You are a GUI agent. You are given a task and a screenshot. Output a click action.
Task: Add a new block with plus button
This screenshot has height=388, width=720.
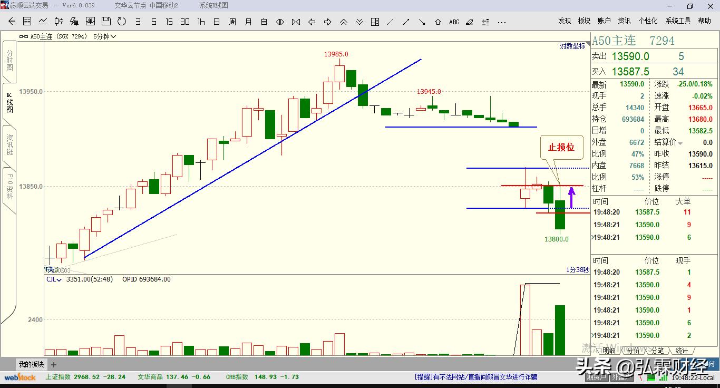pos(53,364)
